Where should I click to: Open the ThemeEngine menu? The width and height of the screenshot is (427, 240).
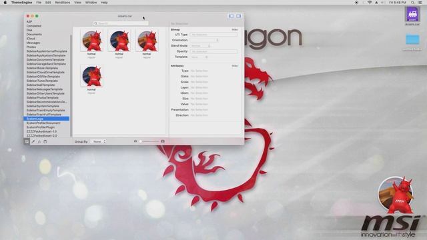tap(21, 3)
